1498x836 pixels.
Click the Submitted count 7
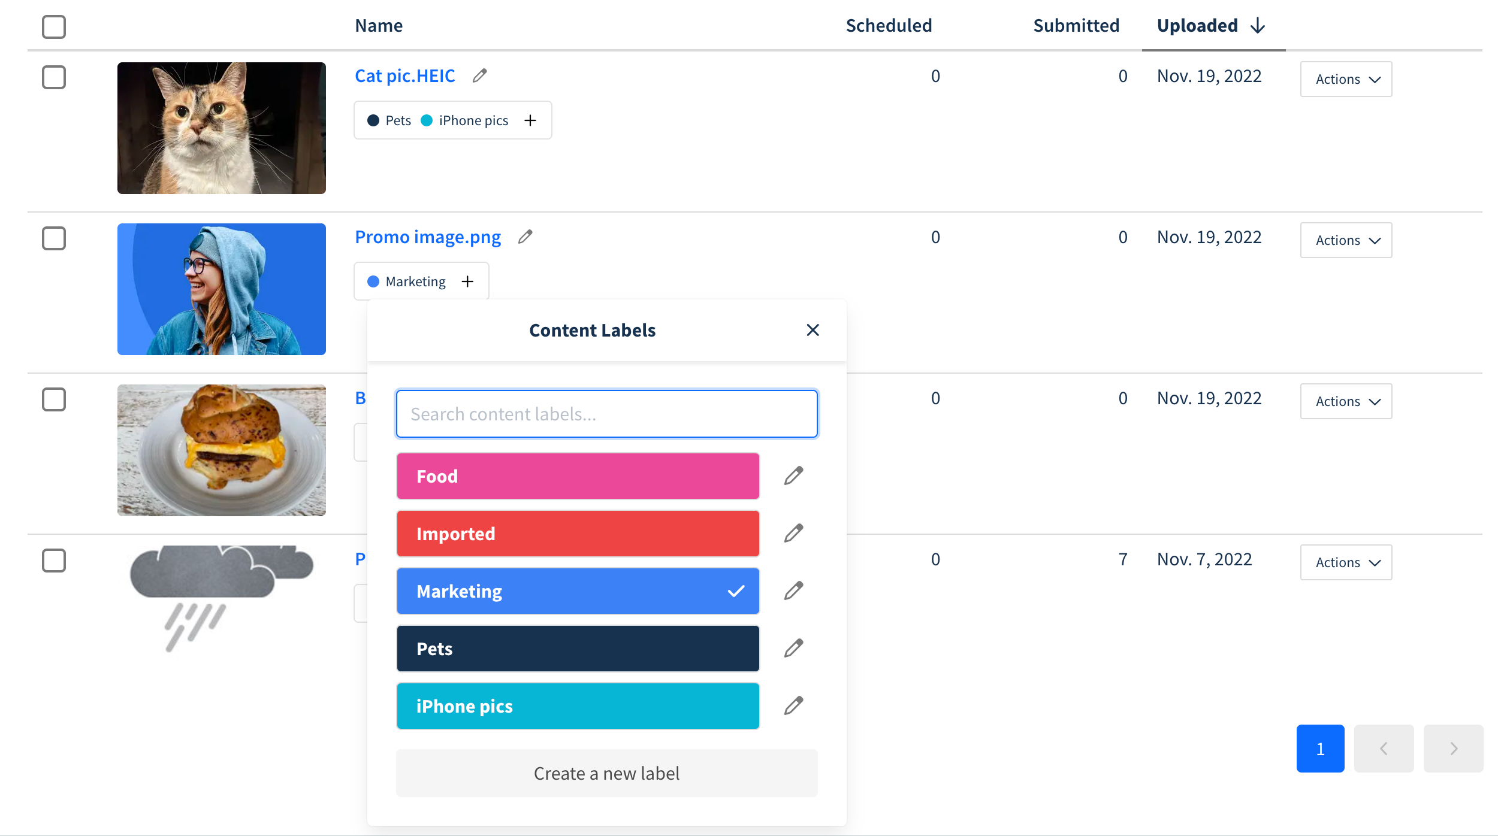coord(1123,559)
